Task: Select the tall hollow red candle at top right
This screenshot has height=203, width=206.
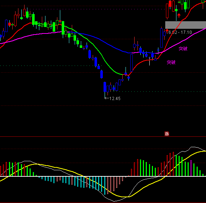Action: (167, 11)
